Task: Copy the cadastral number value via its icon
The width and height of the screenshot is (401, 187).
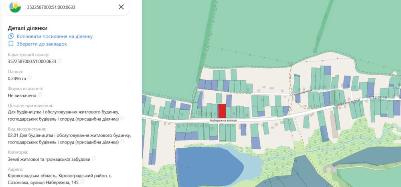Action: pyautogui.click(x=60, y=61)
